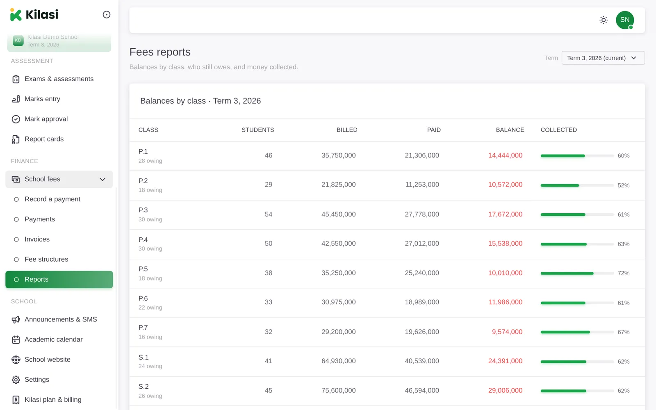Click the KD school badge icon
This screenshot has height=410, width=656.
tap(18, 40)
